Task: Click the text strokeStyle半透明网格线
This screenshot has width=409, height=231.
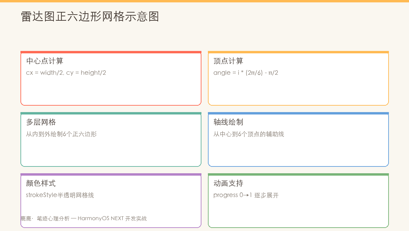Action: click(60, 195)
